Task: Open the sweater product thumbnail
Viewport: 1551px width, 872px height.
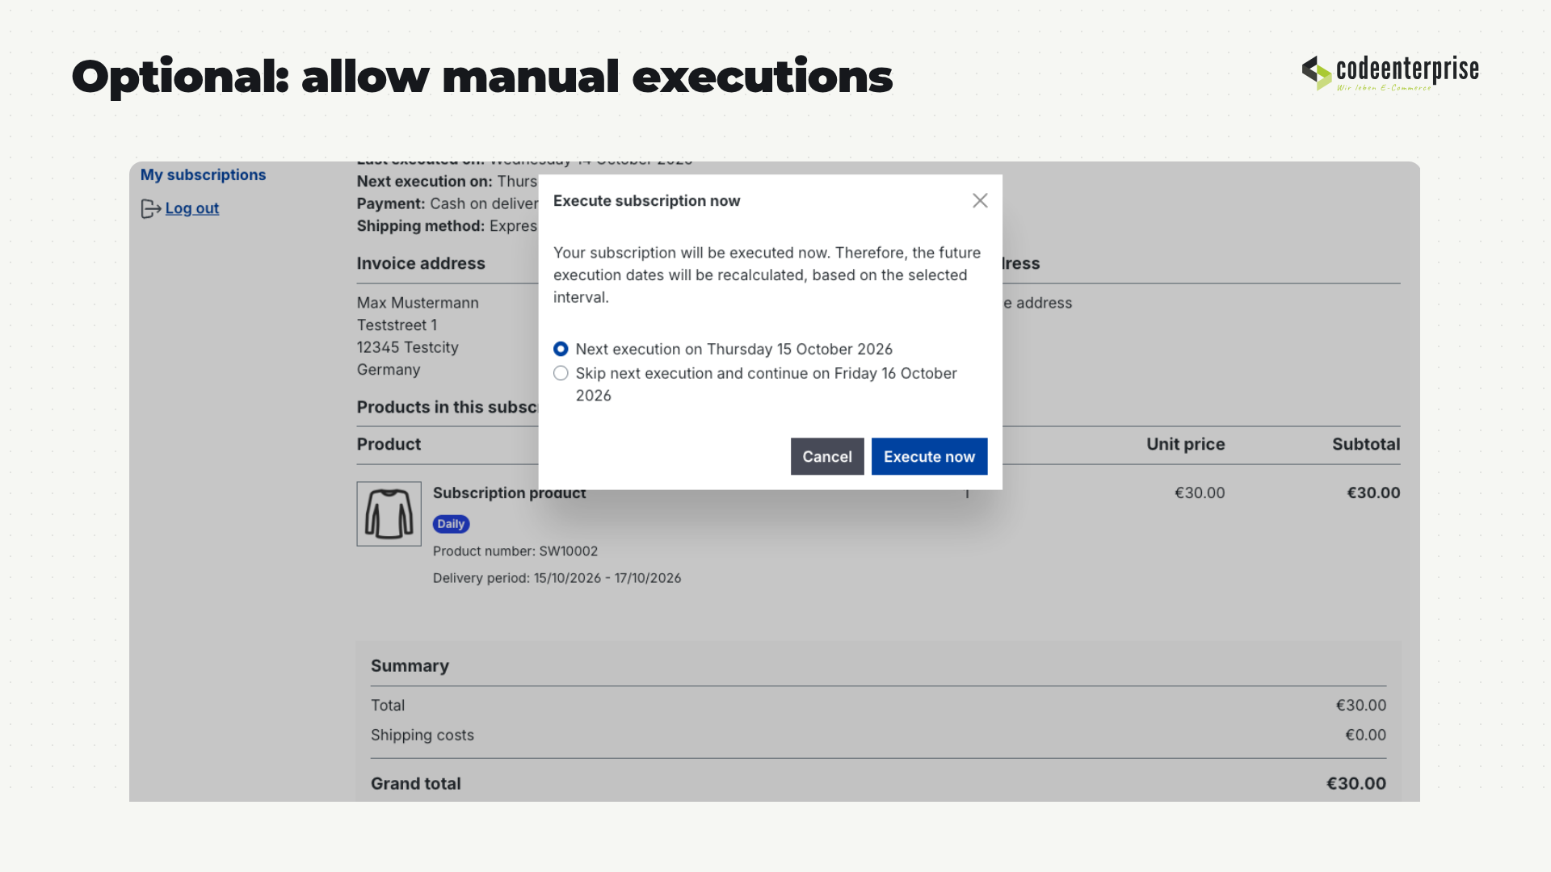Action: tap(389, 514)
